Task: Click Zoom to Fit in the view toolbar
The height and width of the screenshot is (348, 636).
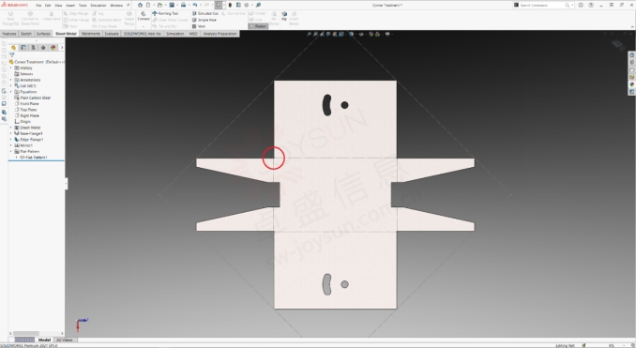Action: tap(309, 34)
